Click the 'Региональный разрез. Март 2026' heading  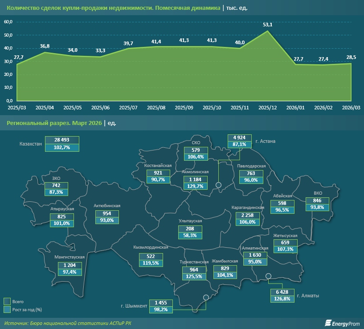tap(53, 123)
